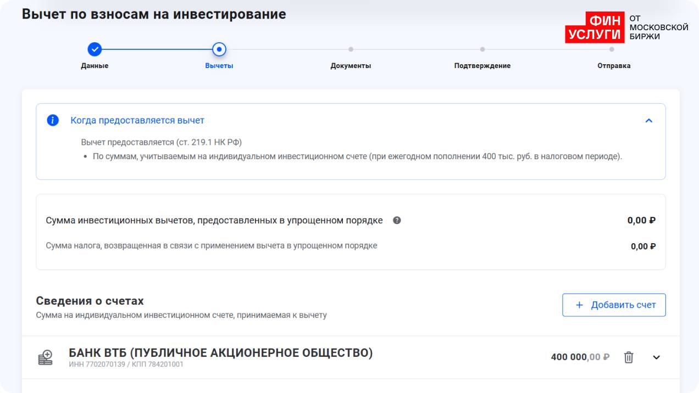Collapse the info panel with up chevron

(648, 121)
